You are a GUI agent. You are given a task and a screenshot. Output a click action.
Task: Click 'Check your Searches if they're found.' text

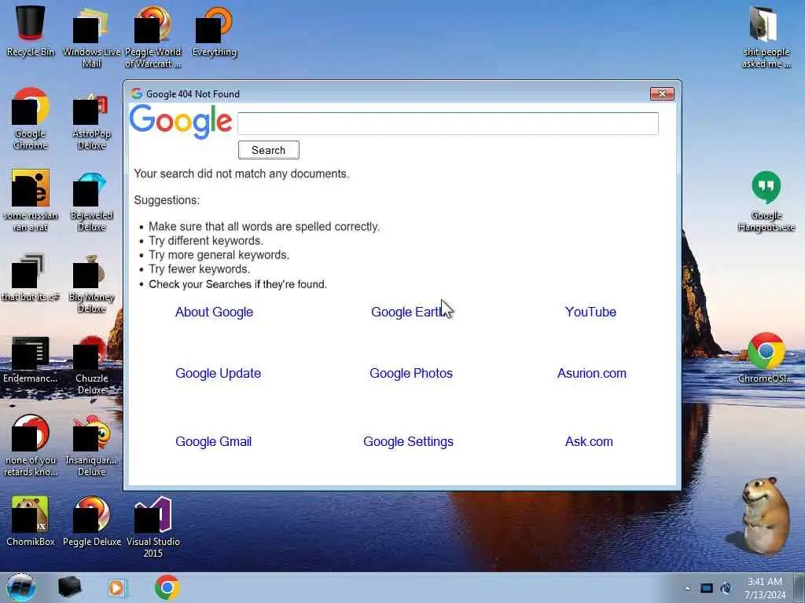(237, 284)
